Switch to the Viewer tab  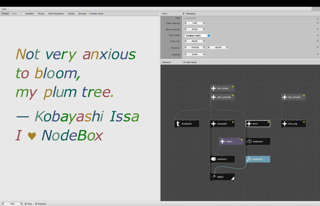pyautogui.click(x=5, y=14)
